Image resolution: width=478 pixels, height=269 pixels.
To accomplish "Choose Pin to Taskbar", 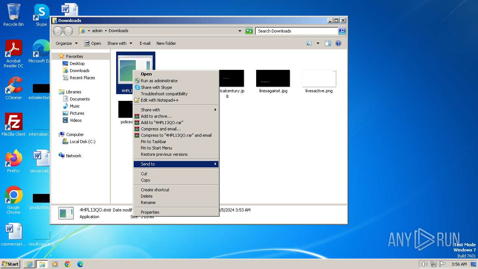I will [176, 142].
